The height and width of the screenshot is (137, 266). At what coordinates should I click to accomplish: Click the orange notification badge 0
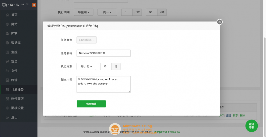[34, 5]
